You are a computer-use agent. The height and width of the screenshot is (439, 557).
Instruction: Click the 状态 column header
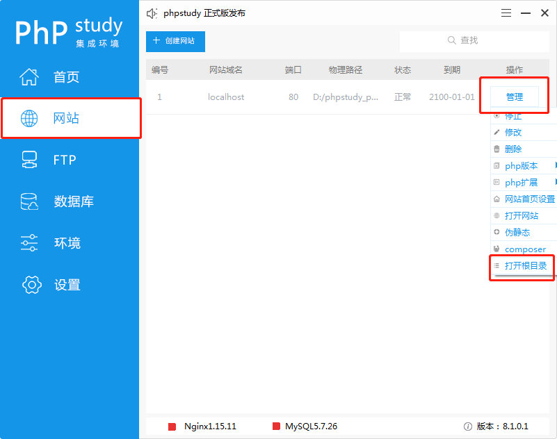click(x=403, y=70)
